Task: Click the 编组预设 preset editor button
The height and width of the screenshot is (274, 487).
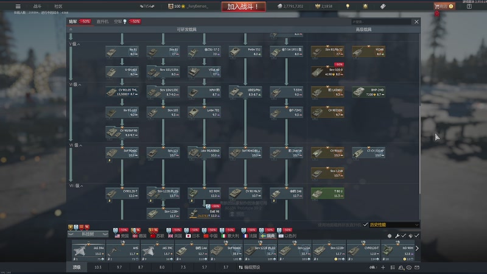Action: tap(250, 267)
